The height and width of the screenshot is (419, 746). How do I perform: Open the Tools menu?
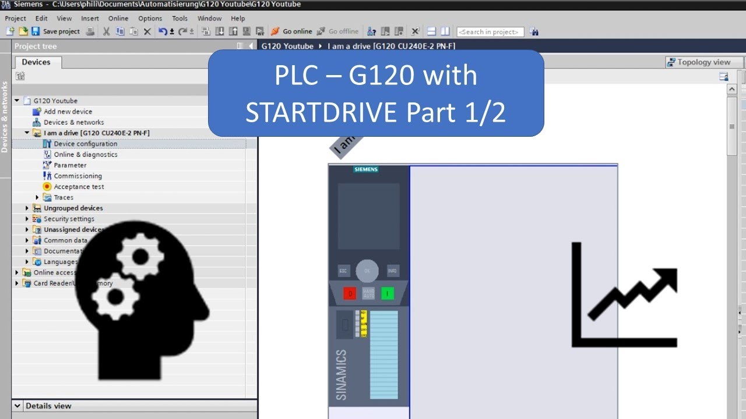coord(180,18)
